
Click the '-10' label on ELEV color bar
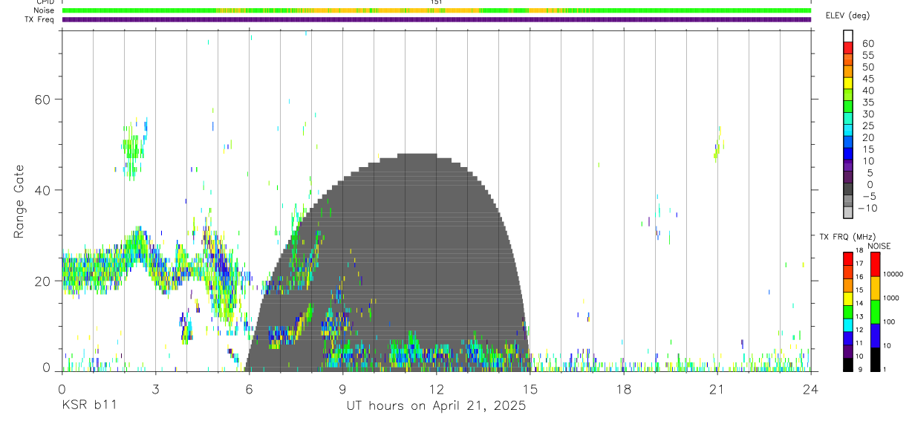[866, 209]
